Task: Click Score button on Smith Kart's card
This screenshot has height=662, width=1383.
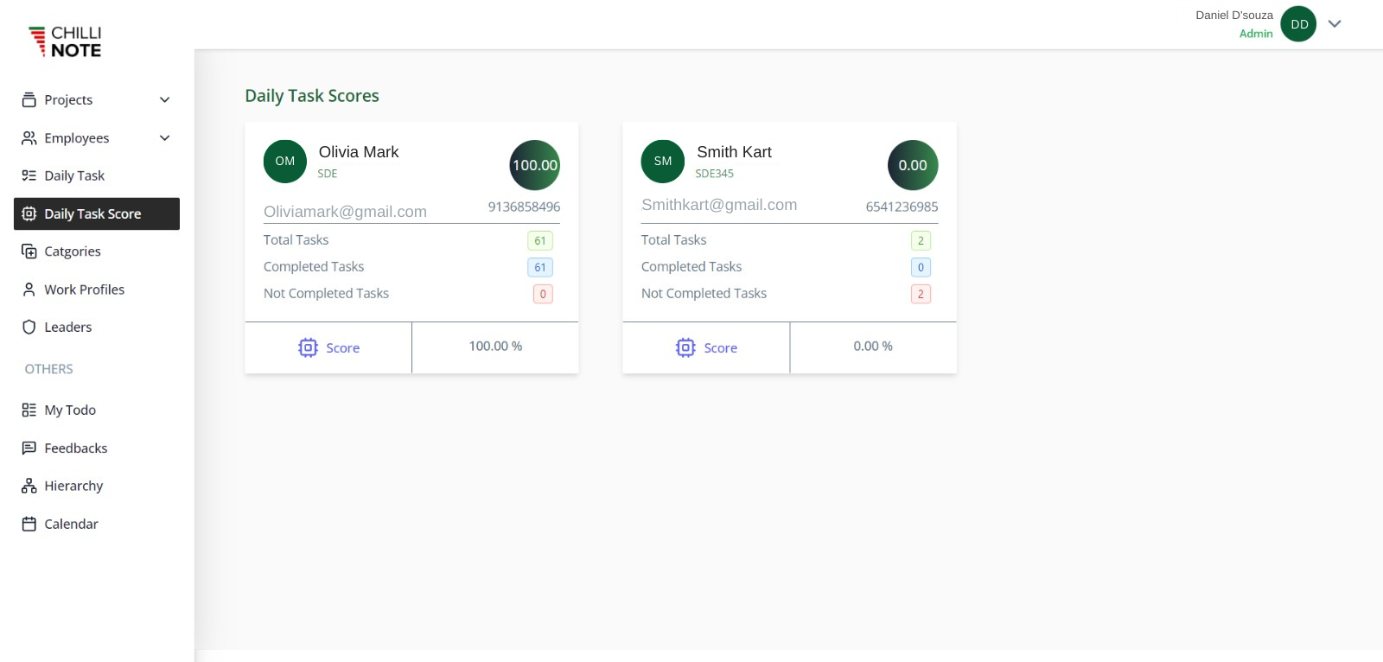Action: point(706,347)
